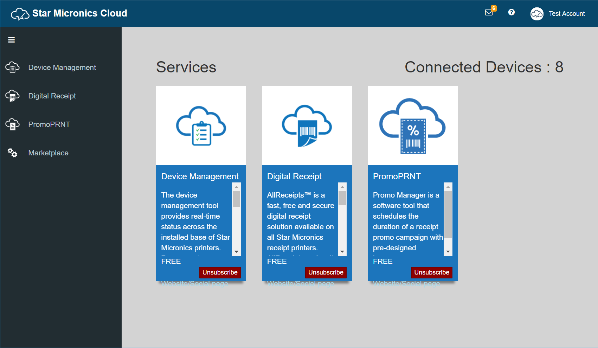Click the Digital Receipt sidebar icon

(x=12, y=96)
